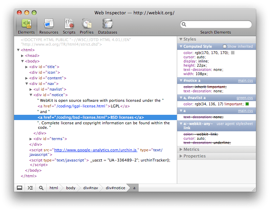This screenshot has height=211, width=270.
Task: Click the DOCTYPE declaration line
Action: [76, 42]
